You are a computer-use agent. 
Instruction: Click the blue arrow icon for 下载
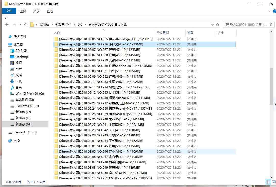click(x=12, y=81)
